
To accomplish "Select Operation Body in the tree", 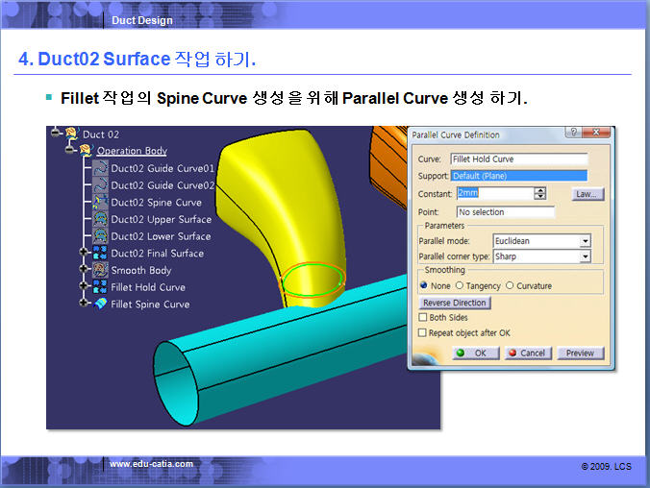I will [x=132, y=151].
